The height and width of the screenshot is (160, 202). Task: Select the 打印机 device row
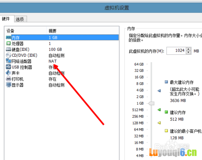coord(62,79)
